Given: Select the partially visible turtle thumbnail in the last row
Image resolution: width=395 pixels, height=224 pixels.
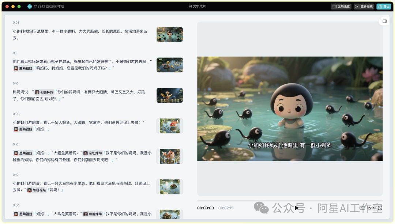Looking at the screenshot, I should pos(170,214).
